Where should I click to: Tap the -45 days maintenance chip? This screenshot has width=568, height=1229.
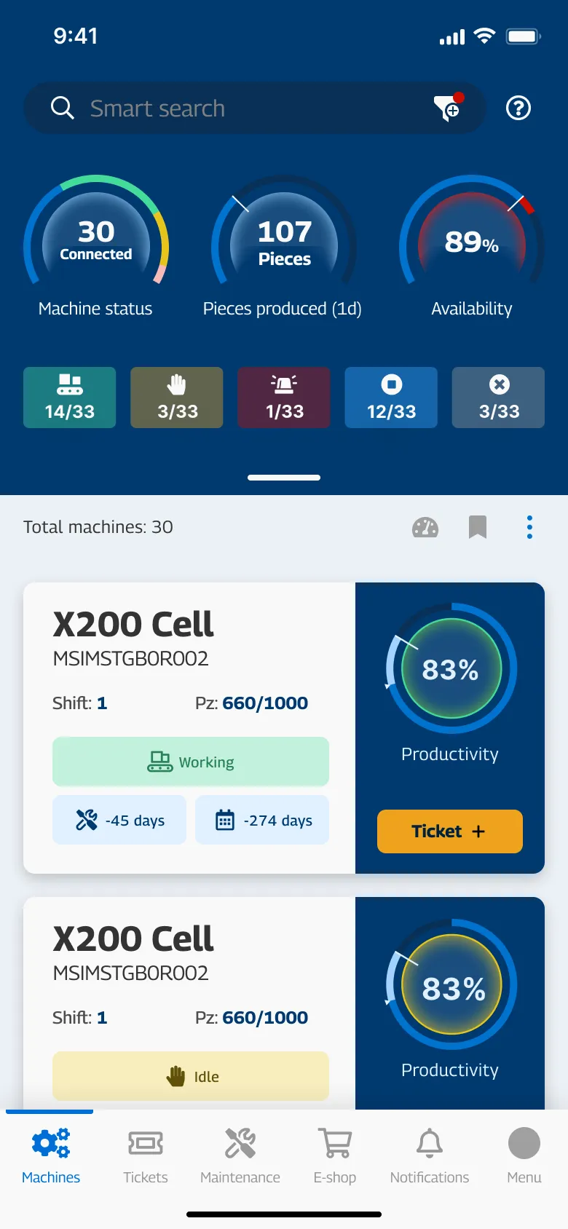(x=119, y=820)
